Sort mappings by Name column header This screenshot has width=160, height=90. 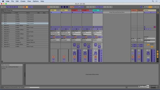coord(32,13)
